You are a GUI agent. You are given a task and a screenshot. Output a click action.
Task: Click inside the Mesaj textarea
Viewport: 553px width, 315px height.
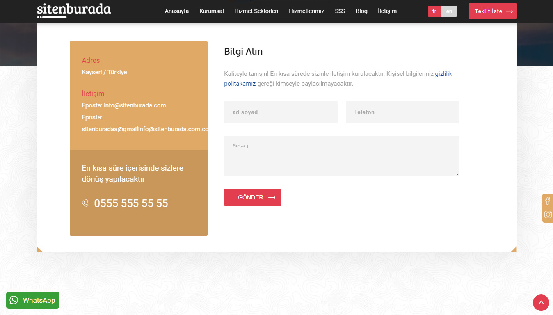(341, 156)
